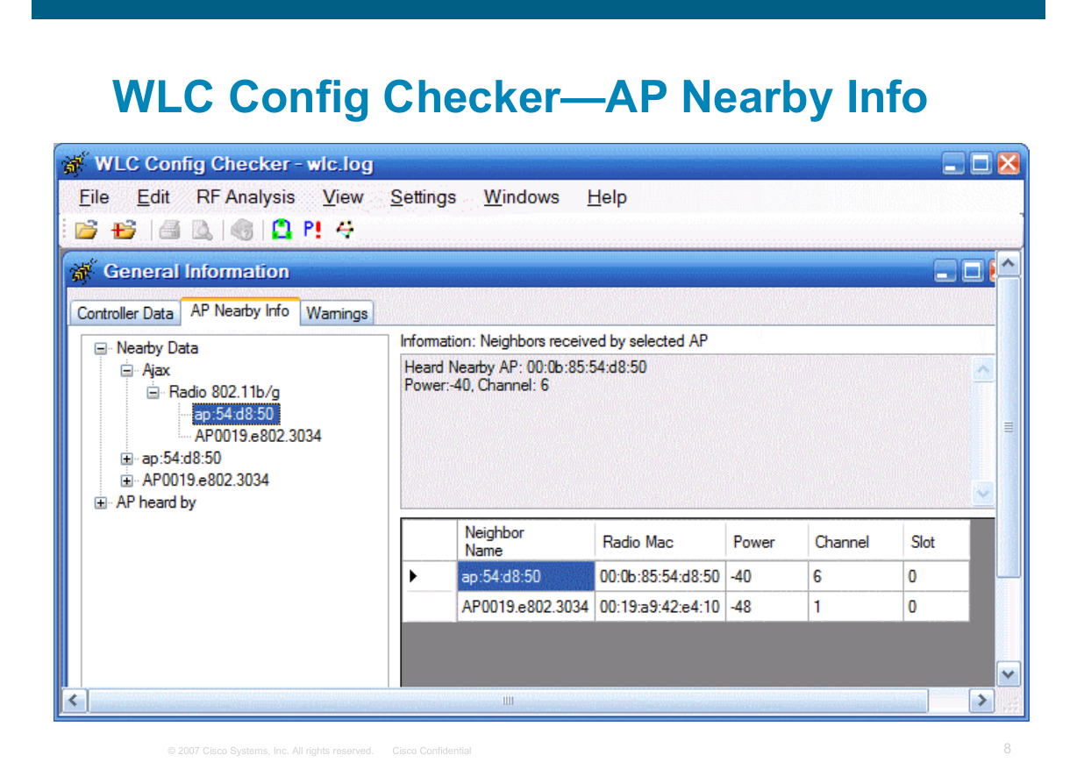This screenshot has width=1077, height=762.
Task: Sort by the Power column header
Action: (766, 541)
